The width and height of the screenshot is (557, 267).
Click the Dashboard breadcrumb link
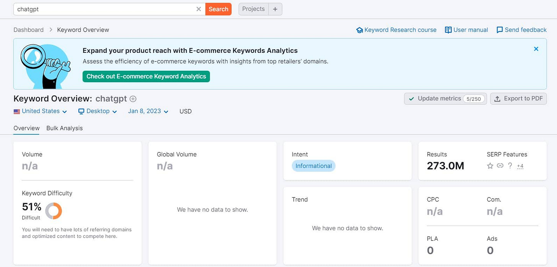(x=28, y=30)
